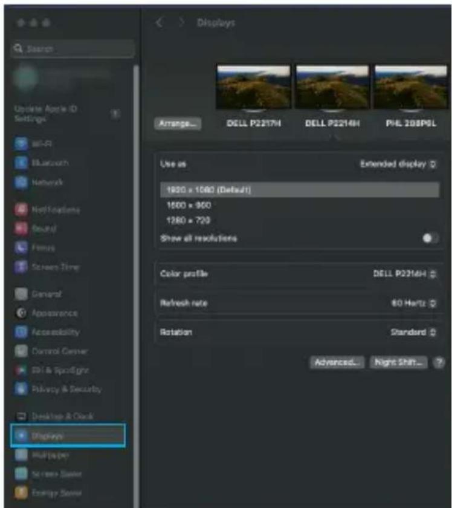Go back with the left chevron
This screenshot has height=508, width=452.
tap(159, 23)
